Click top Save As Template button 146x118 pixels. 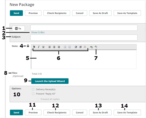click(x=127, y=13)
